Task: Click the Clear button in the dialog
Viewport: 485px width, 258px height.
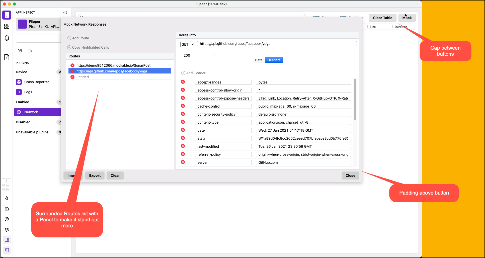Action: coord(115,176)
